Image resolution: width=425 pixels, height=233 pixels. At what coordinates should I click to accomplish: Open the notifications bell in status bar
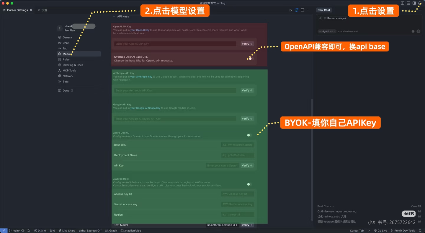(420, 231)
